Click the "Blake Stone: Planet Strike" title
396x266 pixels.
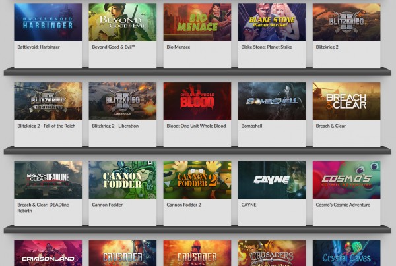point(267,47)
